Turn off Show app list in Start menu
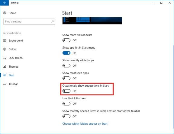This screenshot has width=174, height=134. click(x=66, y=53)
